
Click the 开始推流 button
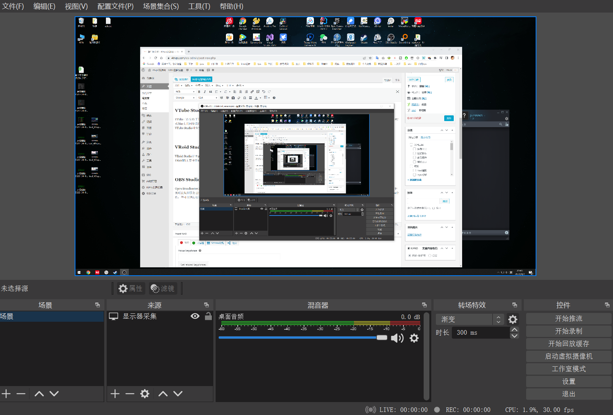[568, 319]
